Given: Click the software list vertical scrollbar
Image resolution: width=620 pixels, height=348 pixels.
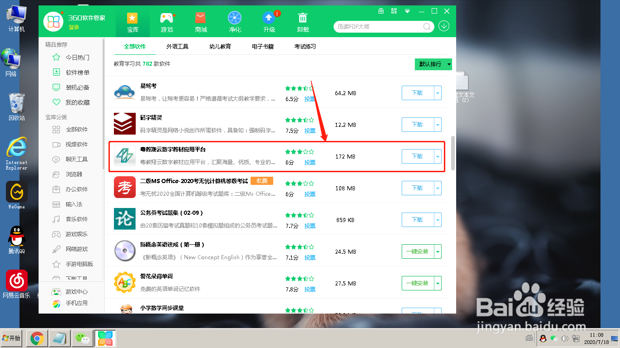Looking at the screenshot, I should [453, 153].
